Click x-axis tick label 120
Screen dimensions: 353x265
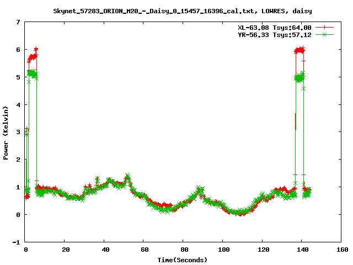264,250
